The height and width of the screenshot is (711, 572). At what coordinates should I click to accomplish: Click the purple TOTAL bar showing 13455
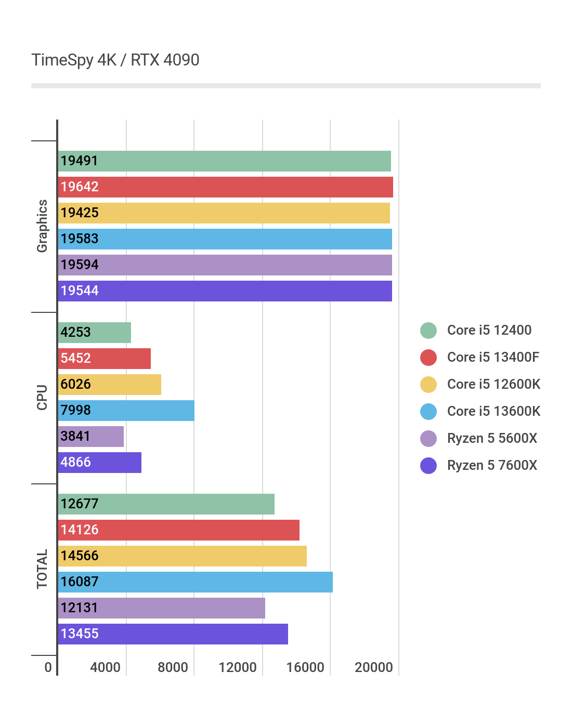coord(173,634)
